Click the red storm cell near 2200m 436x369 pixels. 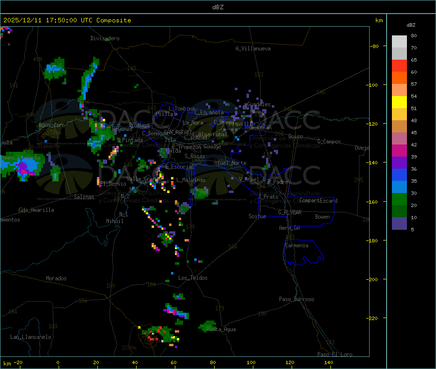tap(153, 338)
